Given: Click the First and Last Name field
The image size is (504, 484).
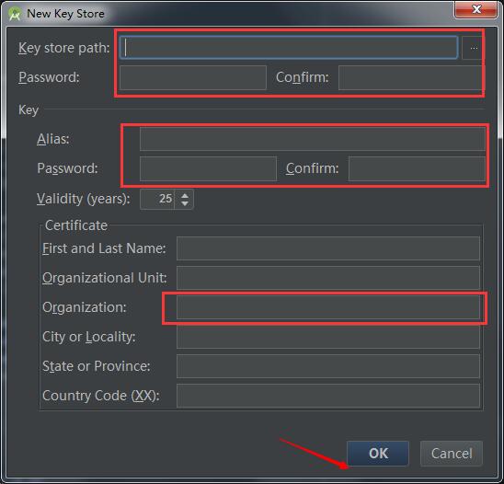Looking at the screenshot, I should 328,248.
